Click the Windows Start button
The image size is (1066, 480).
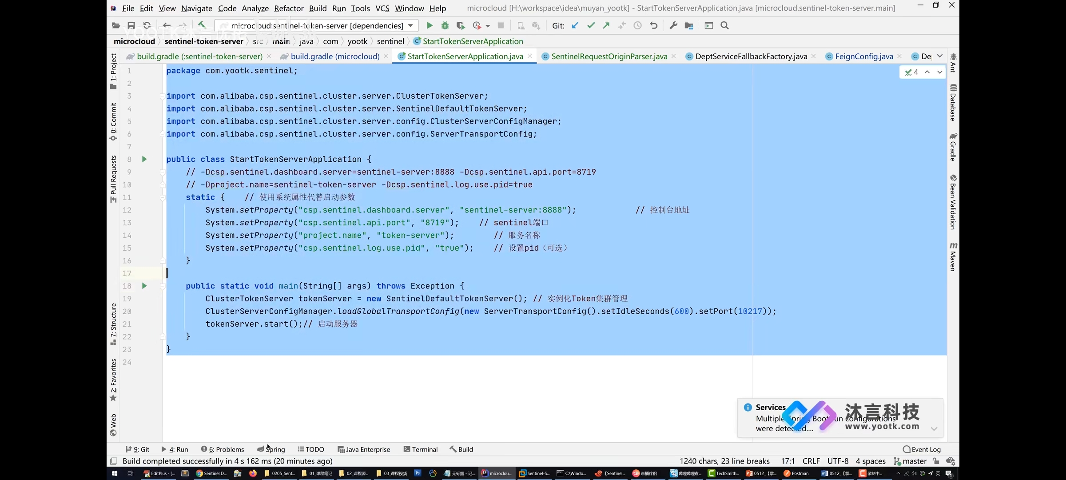coord(114,473)
